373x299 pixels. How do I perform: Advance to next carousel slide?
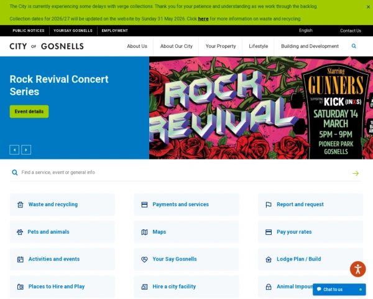(26, 149)
